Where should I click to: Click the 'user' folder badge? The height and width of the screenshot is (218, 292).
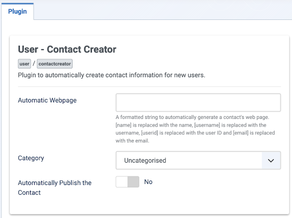tap(24, 64)
